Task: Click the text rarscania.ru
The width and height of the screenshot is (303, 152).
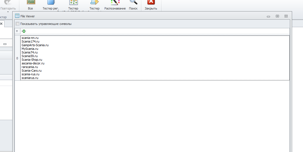Action: click(x=30, y=67)
